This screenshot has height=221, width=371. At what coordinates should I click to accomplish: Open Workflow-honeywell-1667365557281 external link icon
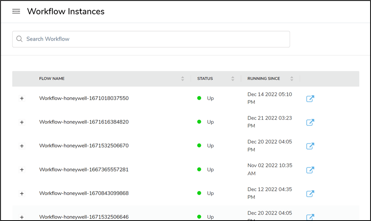click(310, 170)
